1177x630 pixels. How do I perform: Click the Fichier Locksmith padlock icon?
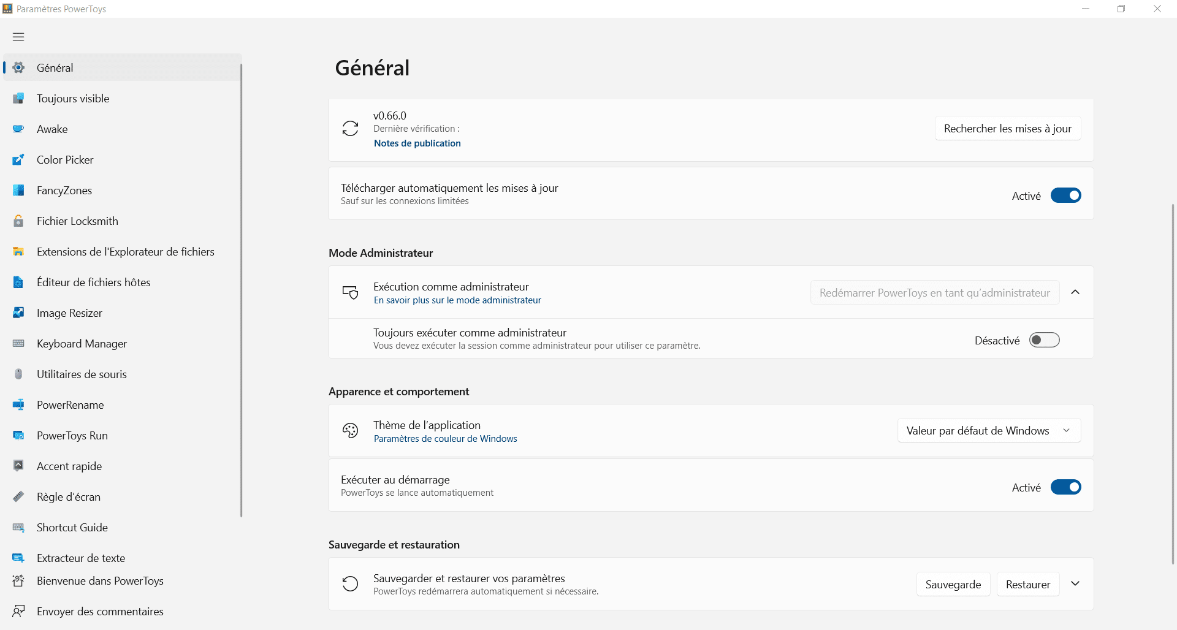click(x=18, y=221)
